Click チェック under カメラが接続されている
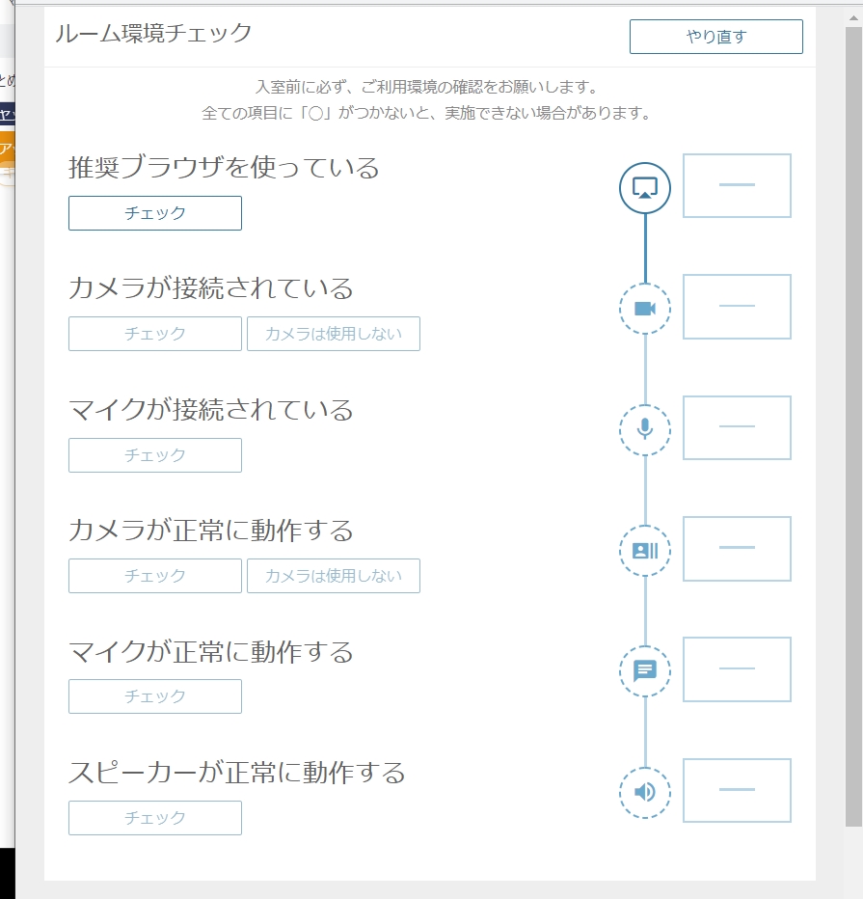Viewport: 863px width, 899px height. coord(154,334)
